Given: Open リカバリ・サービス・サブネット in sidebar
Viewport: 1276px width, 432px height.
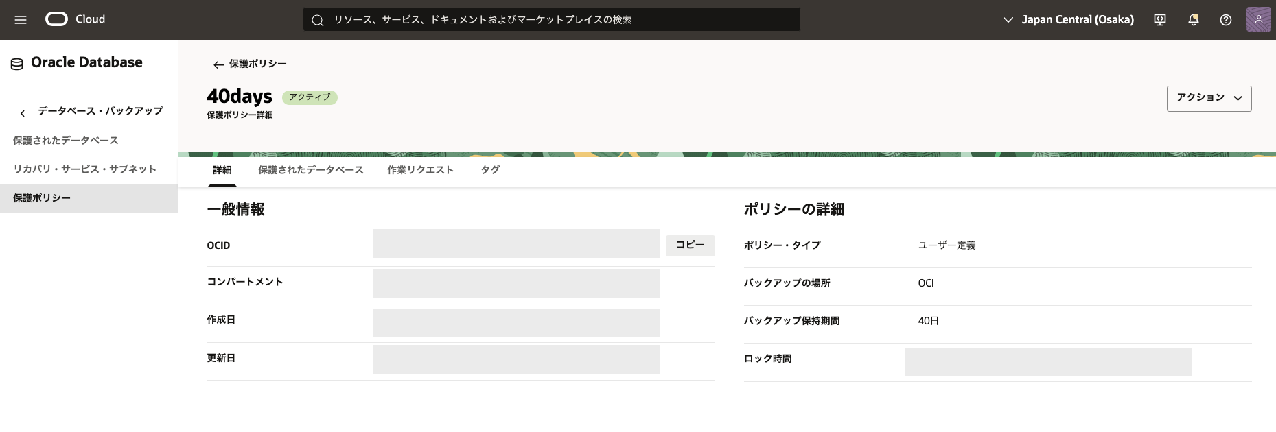Looking at the screenshot, I should 84,169.
